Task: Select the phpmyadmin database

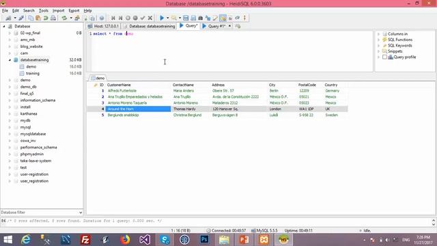Action: tap(32, 154)
